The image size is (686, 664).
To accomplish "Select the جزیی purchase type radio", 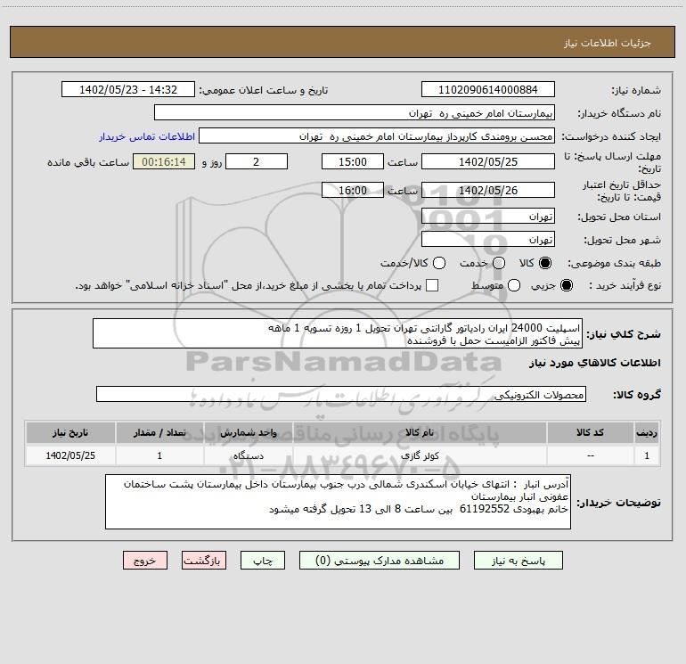I will point(566,285).
